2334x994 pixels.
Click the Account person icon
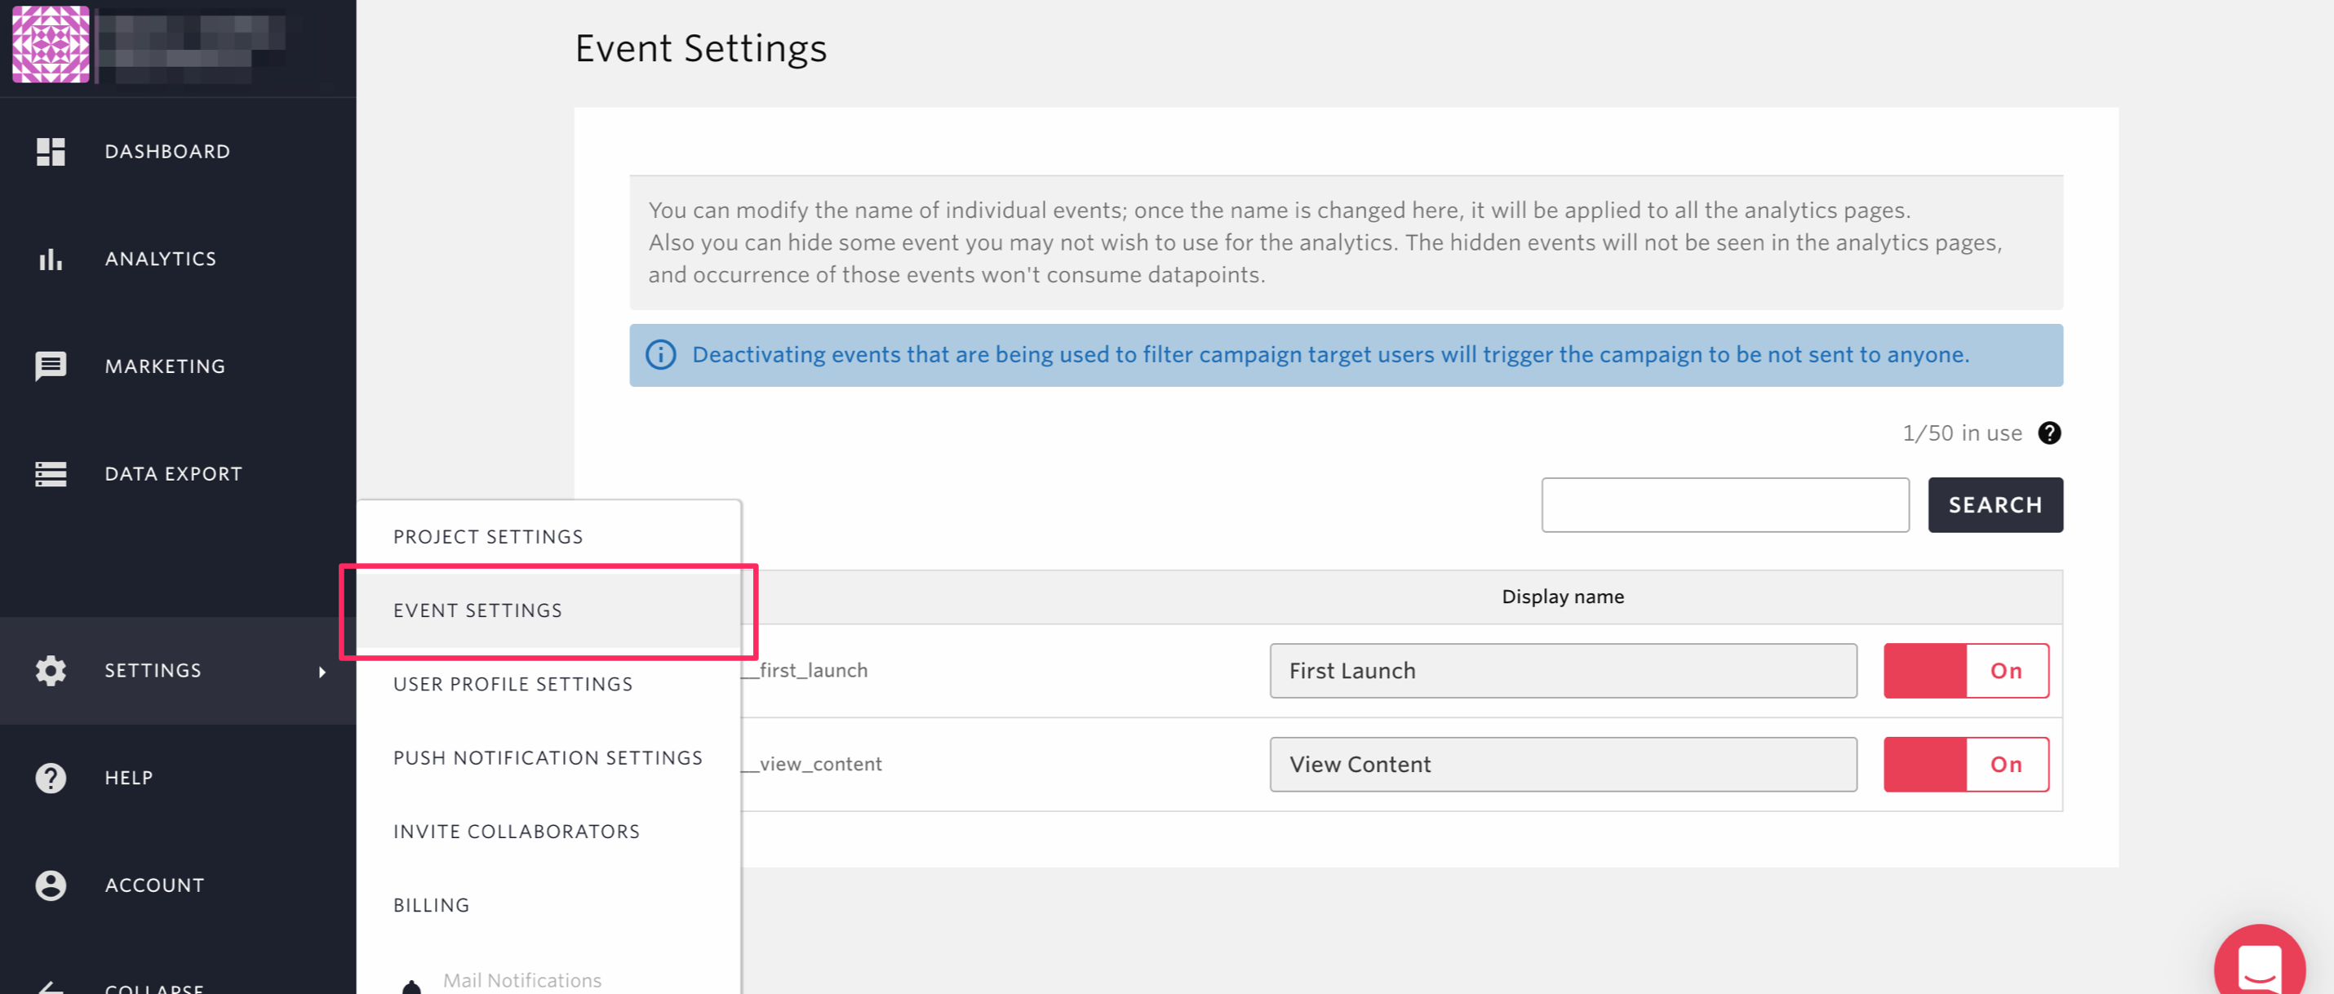[x=51, y=885]
